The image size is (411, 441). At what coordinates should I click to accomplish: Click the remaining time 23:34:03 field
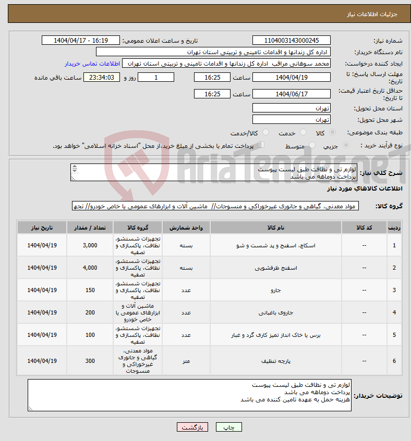[x=102, y=78]
